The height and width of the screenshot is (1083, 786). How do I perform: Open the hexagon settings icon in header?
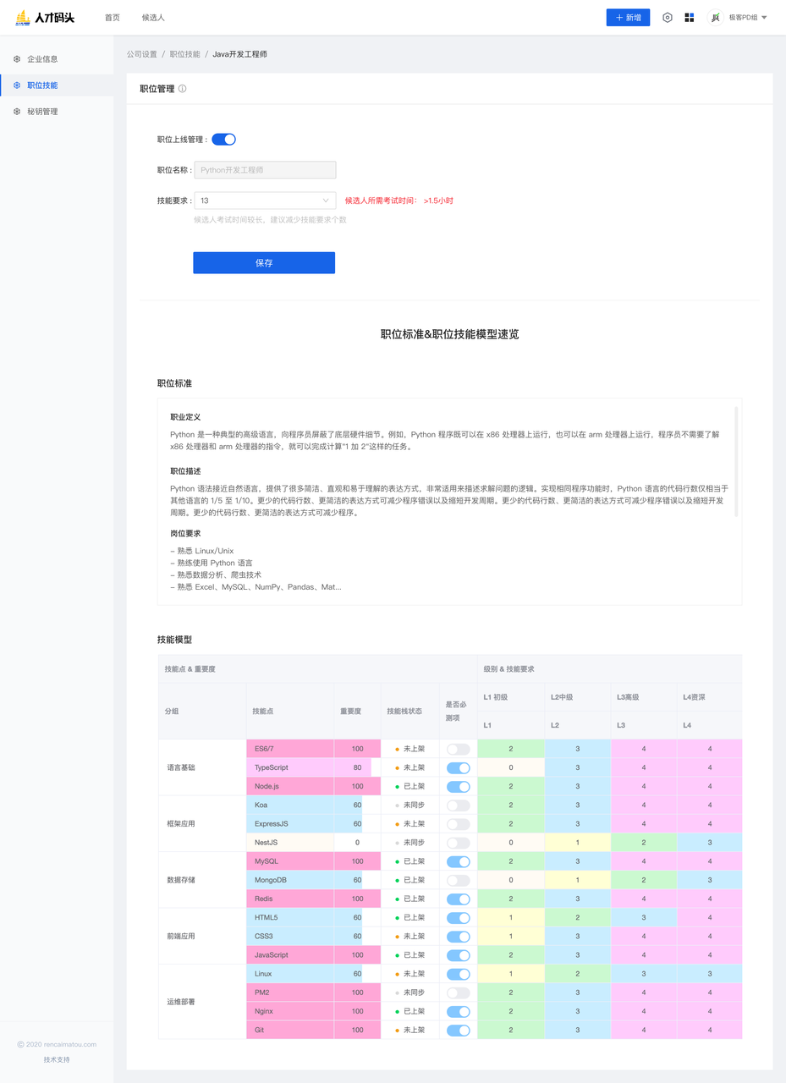pos(667,18)
